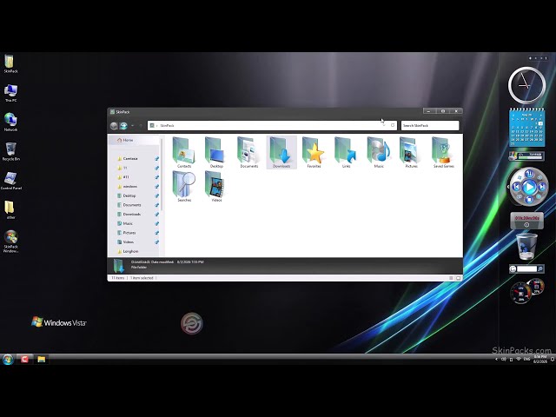Open the Links folder
This screenshot has height=417, width=556.
[346, 153]
